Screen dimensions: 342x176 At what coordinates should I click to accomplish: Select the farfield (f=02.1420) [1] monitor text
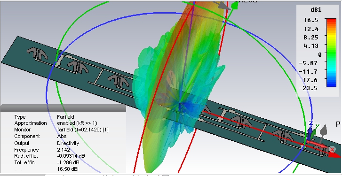tap(83, 130)
